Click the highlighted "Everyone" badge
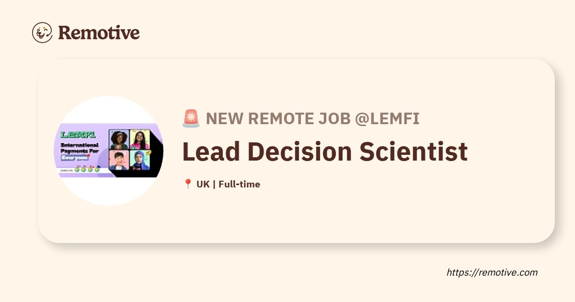The height and width of the screenshot is (302, 575). (75, 158)
